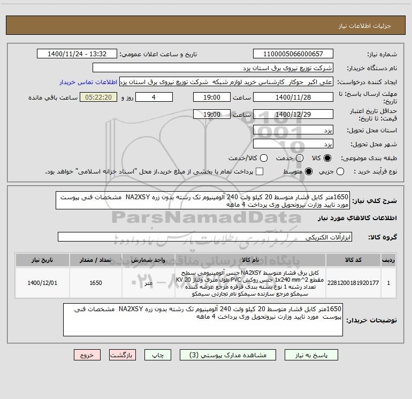
Task: Click the خروج exit button
Action: [87, 355]
